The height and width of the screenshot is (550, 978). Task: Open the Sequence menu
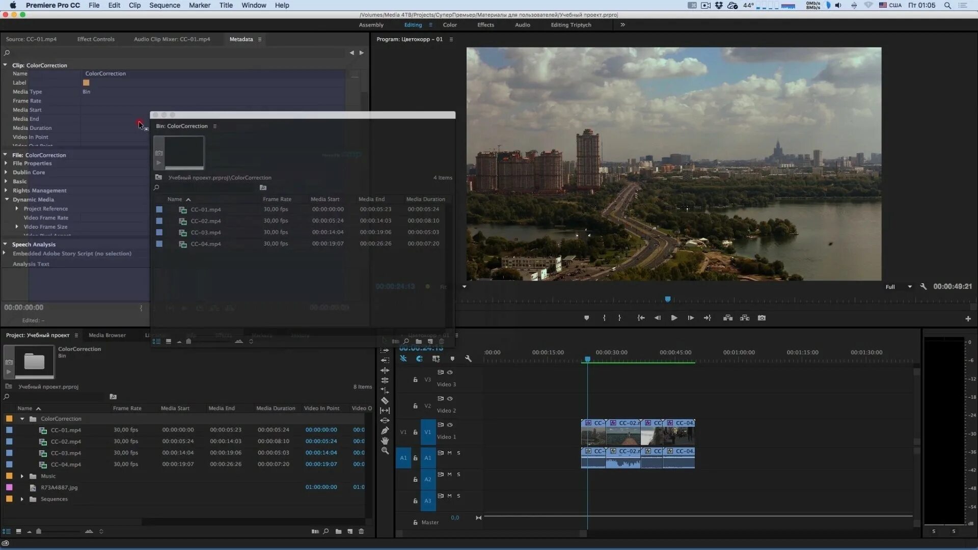coord(164,5)
